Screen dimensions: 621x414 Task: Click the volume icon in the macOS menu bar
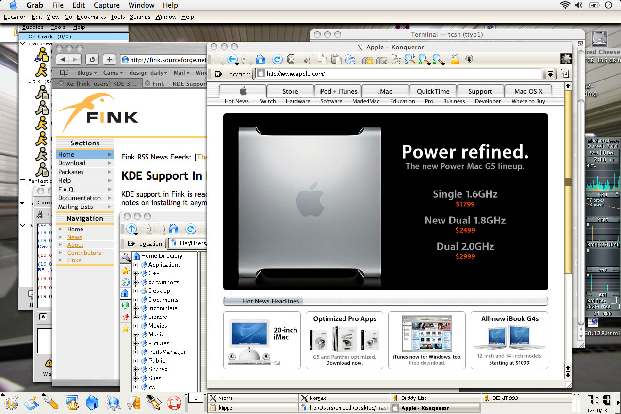tap(579, 5)
